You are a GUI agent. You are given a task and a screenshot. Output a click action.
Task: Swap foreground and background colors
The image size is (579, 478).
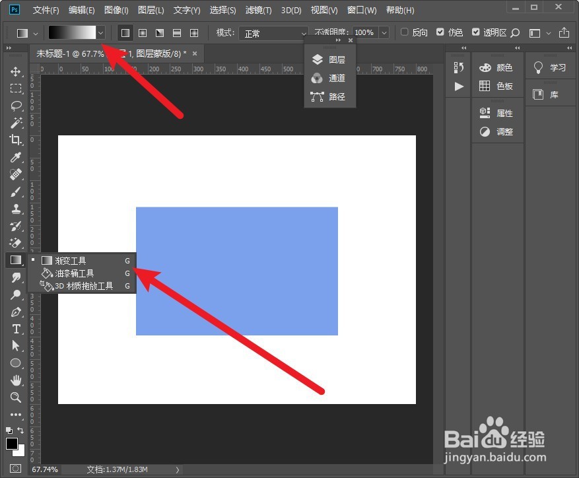pos(20,430)
